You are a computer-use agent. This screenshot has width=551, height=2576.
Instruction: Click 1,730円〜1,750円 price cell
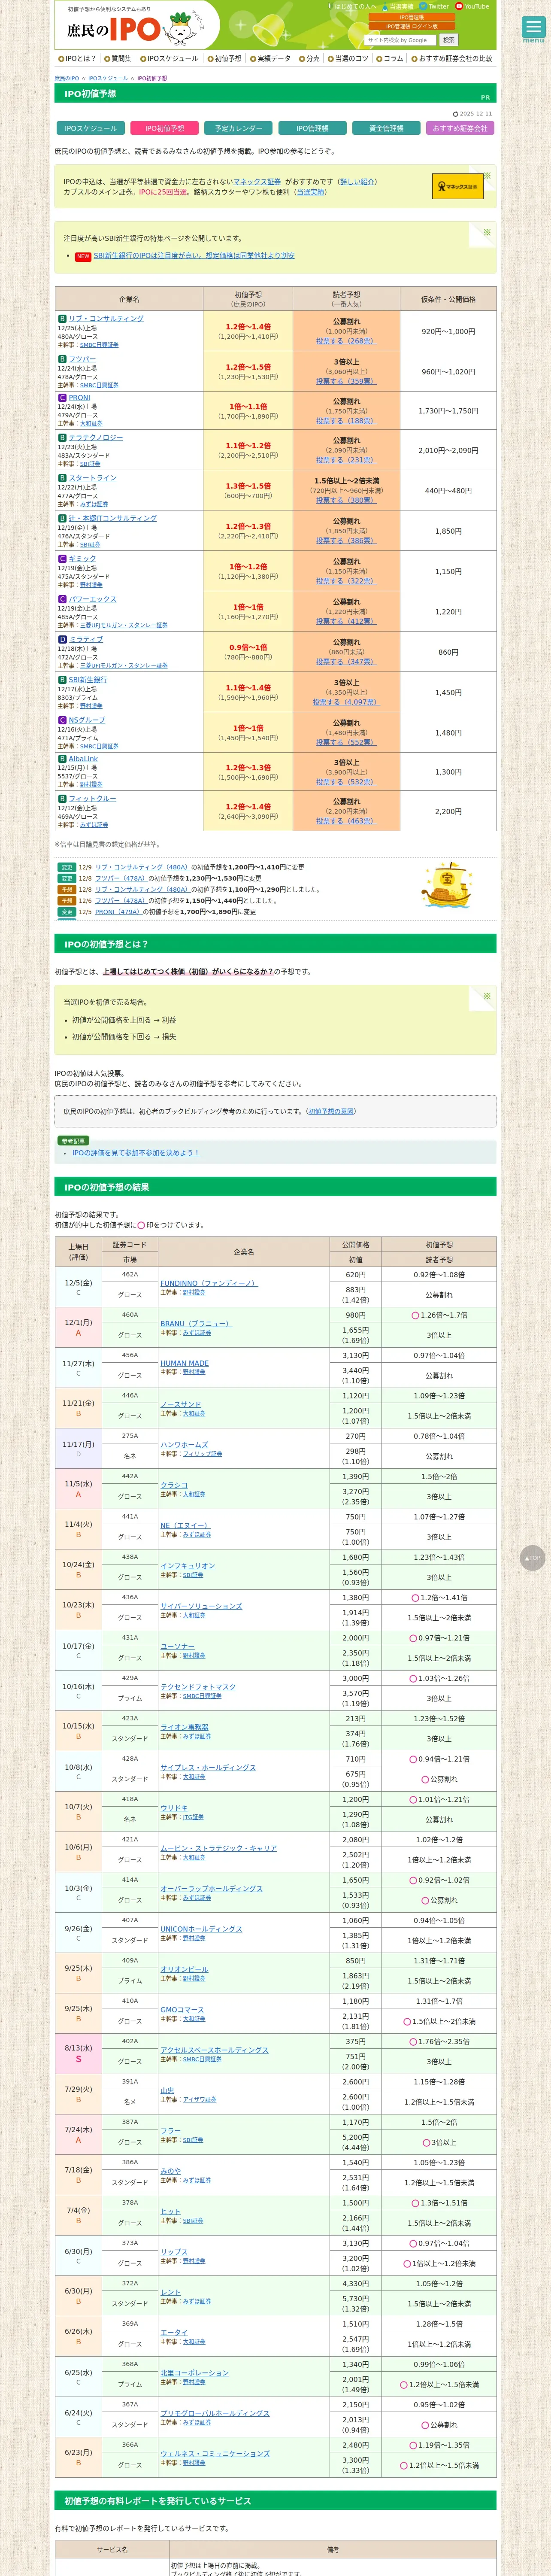[448, 411]
